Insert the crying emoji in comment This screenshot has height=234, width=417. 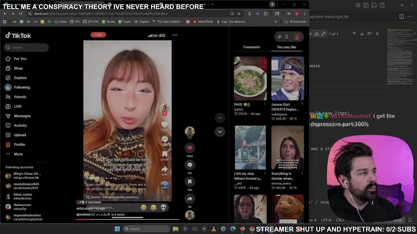pyautogui.click(x=143, y=208)
